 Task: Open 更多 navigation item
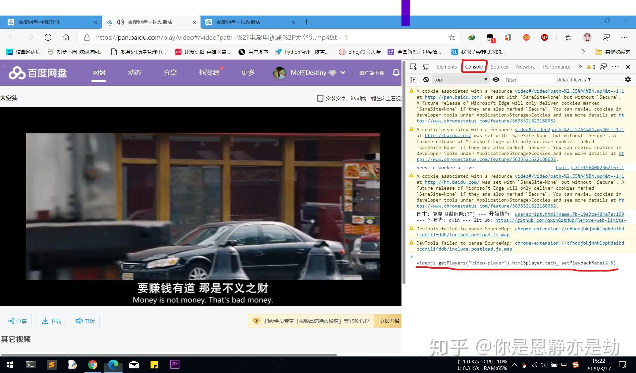(248, 72)
